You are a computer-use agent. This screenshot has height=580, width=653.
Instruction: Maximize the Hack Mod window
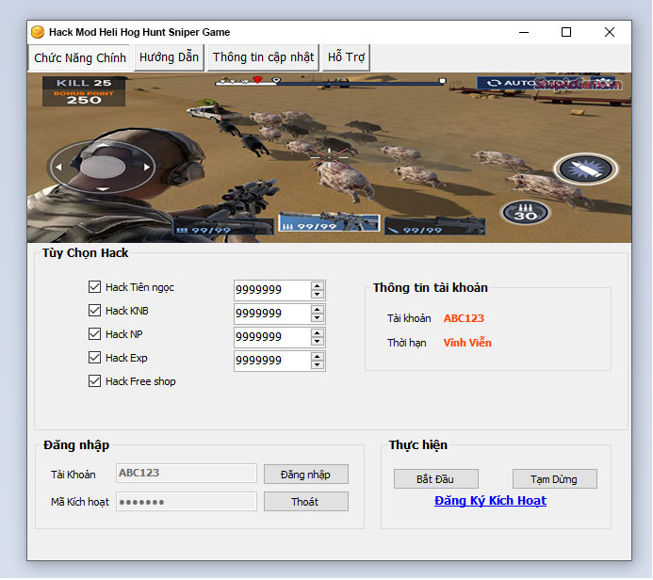click(x=566, y=32)
